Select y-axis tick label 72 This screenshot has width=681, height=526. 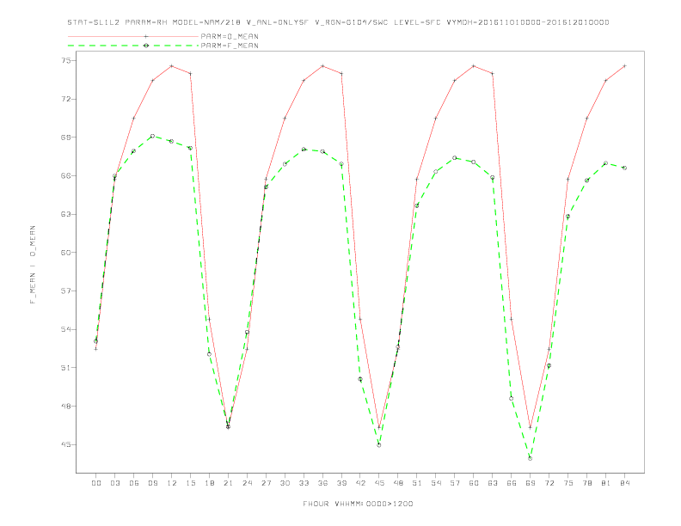[x=65, y=99]
